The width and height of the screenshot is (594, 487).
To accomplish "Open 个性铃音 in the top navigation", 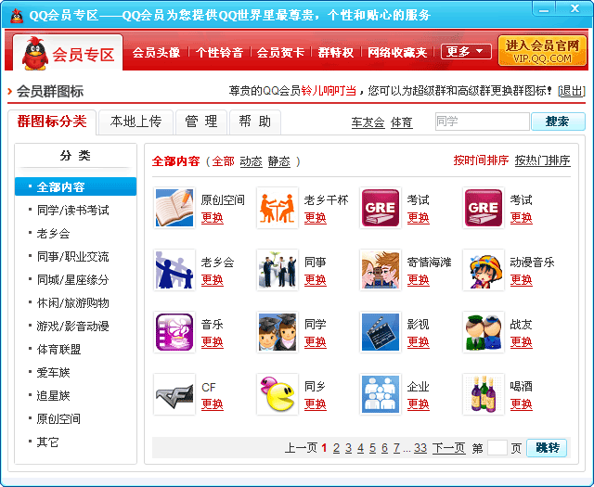I will point(219,52).
